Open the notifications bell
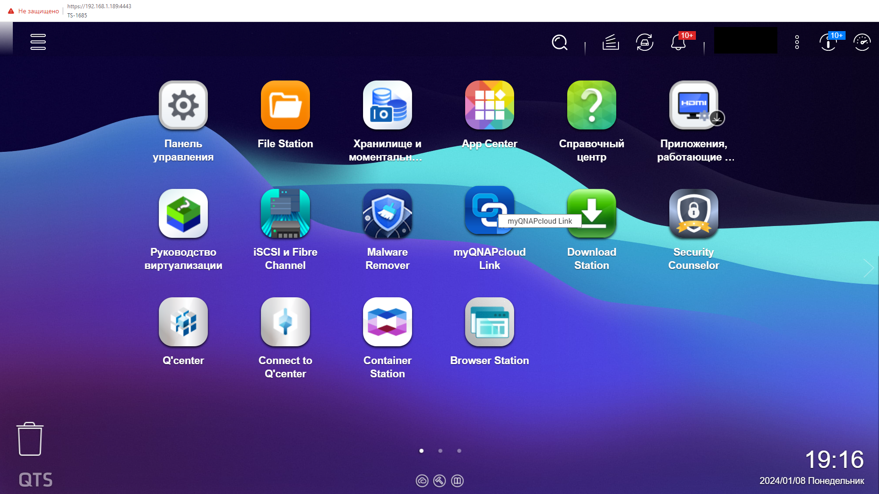The image size is (879, 494). tap(678, 43)
